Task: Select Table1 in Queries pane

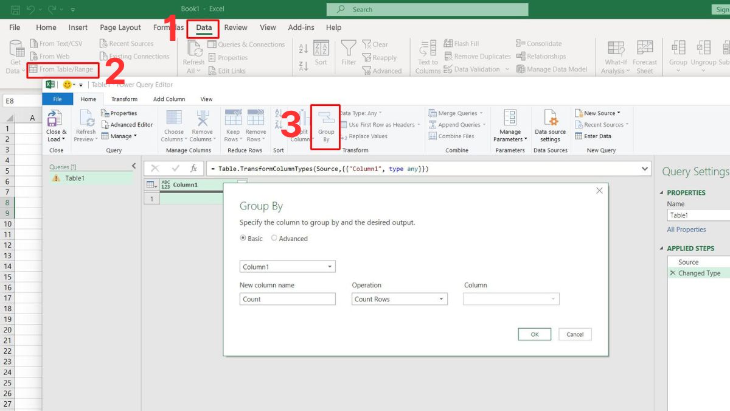Action: (91, 178)
